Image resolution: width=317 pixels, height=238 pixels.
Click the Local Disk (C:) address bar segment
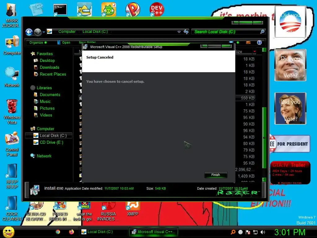(x=95, y=32)
